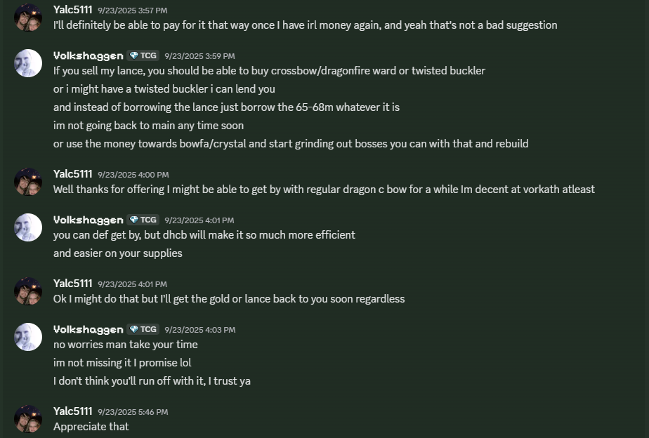Viewport: 649px width, 438px height.
Task: Click Volkshaggen's avatar beside the dhcb message
Action: pyautogui.click(x=28, y=227)
